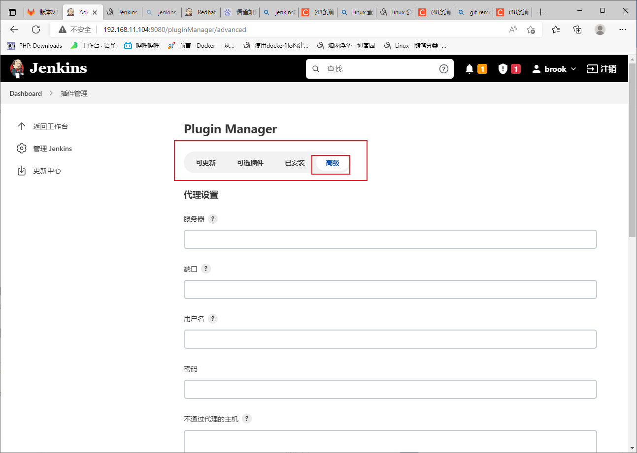Select the 高级 tab
This screenshot has height=453, width=637.
[x=333, y=163]
